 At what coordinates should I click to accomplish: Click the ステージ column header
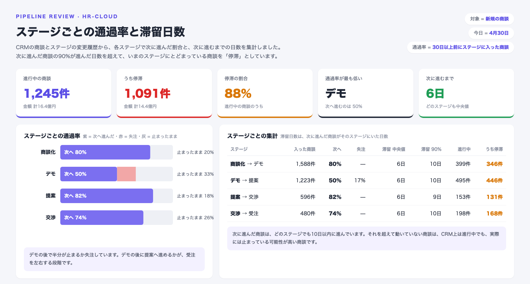tap(239, 149)
